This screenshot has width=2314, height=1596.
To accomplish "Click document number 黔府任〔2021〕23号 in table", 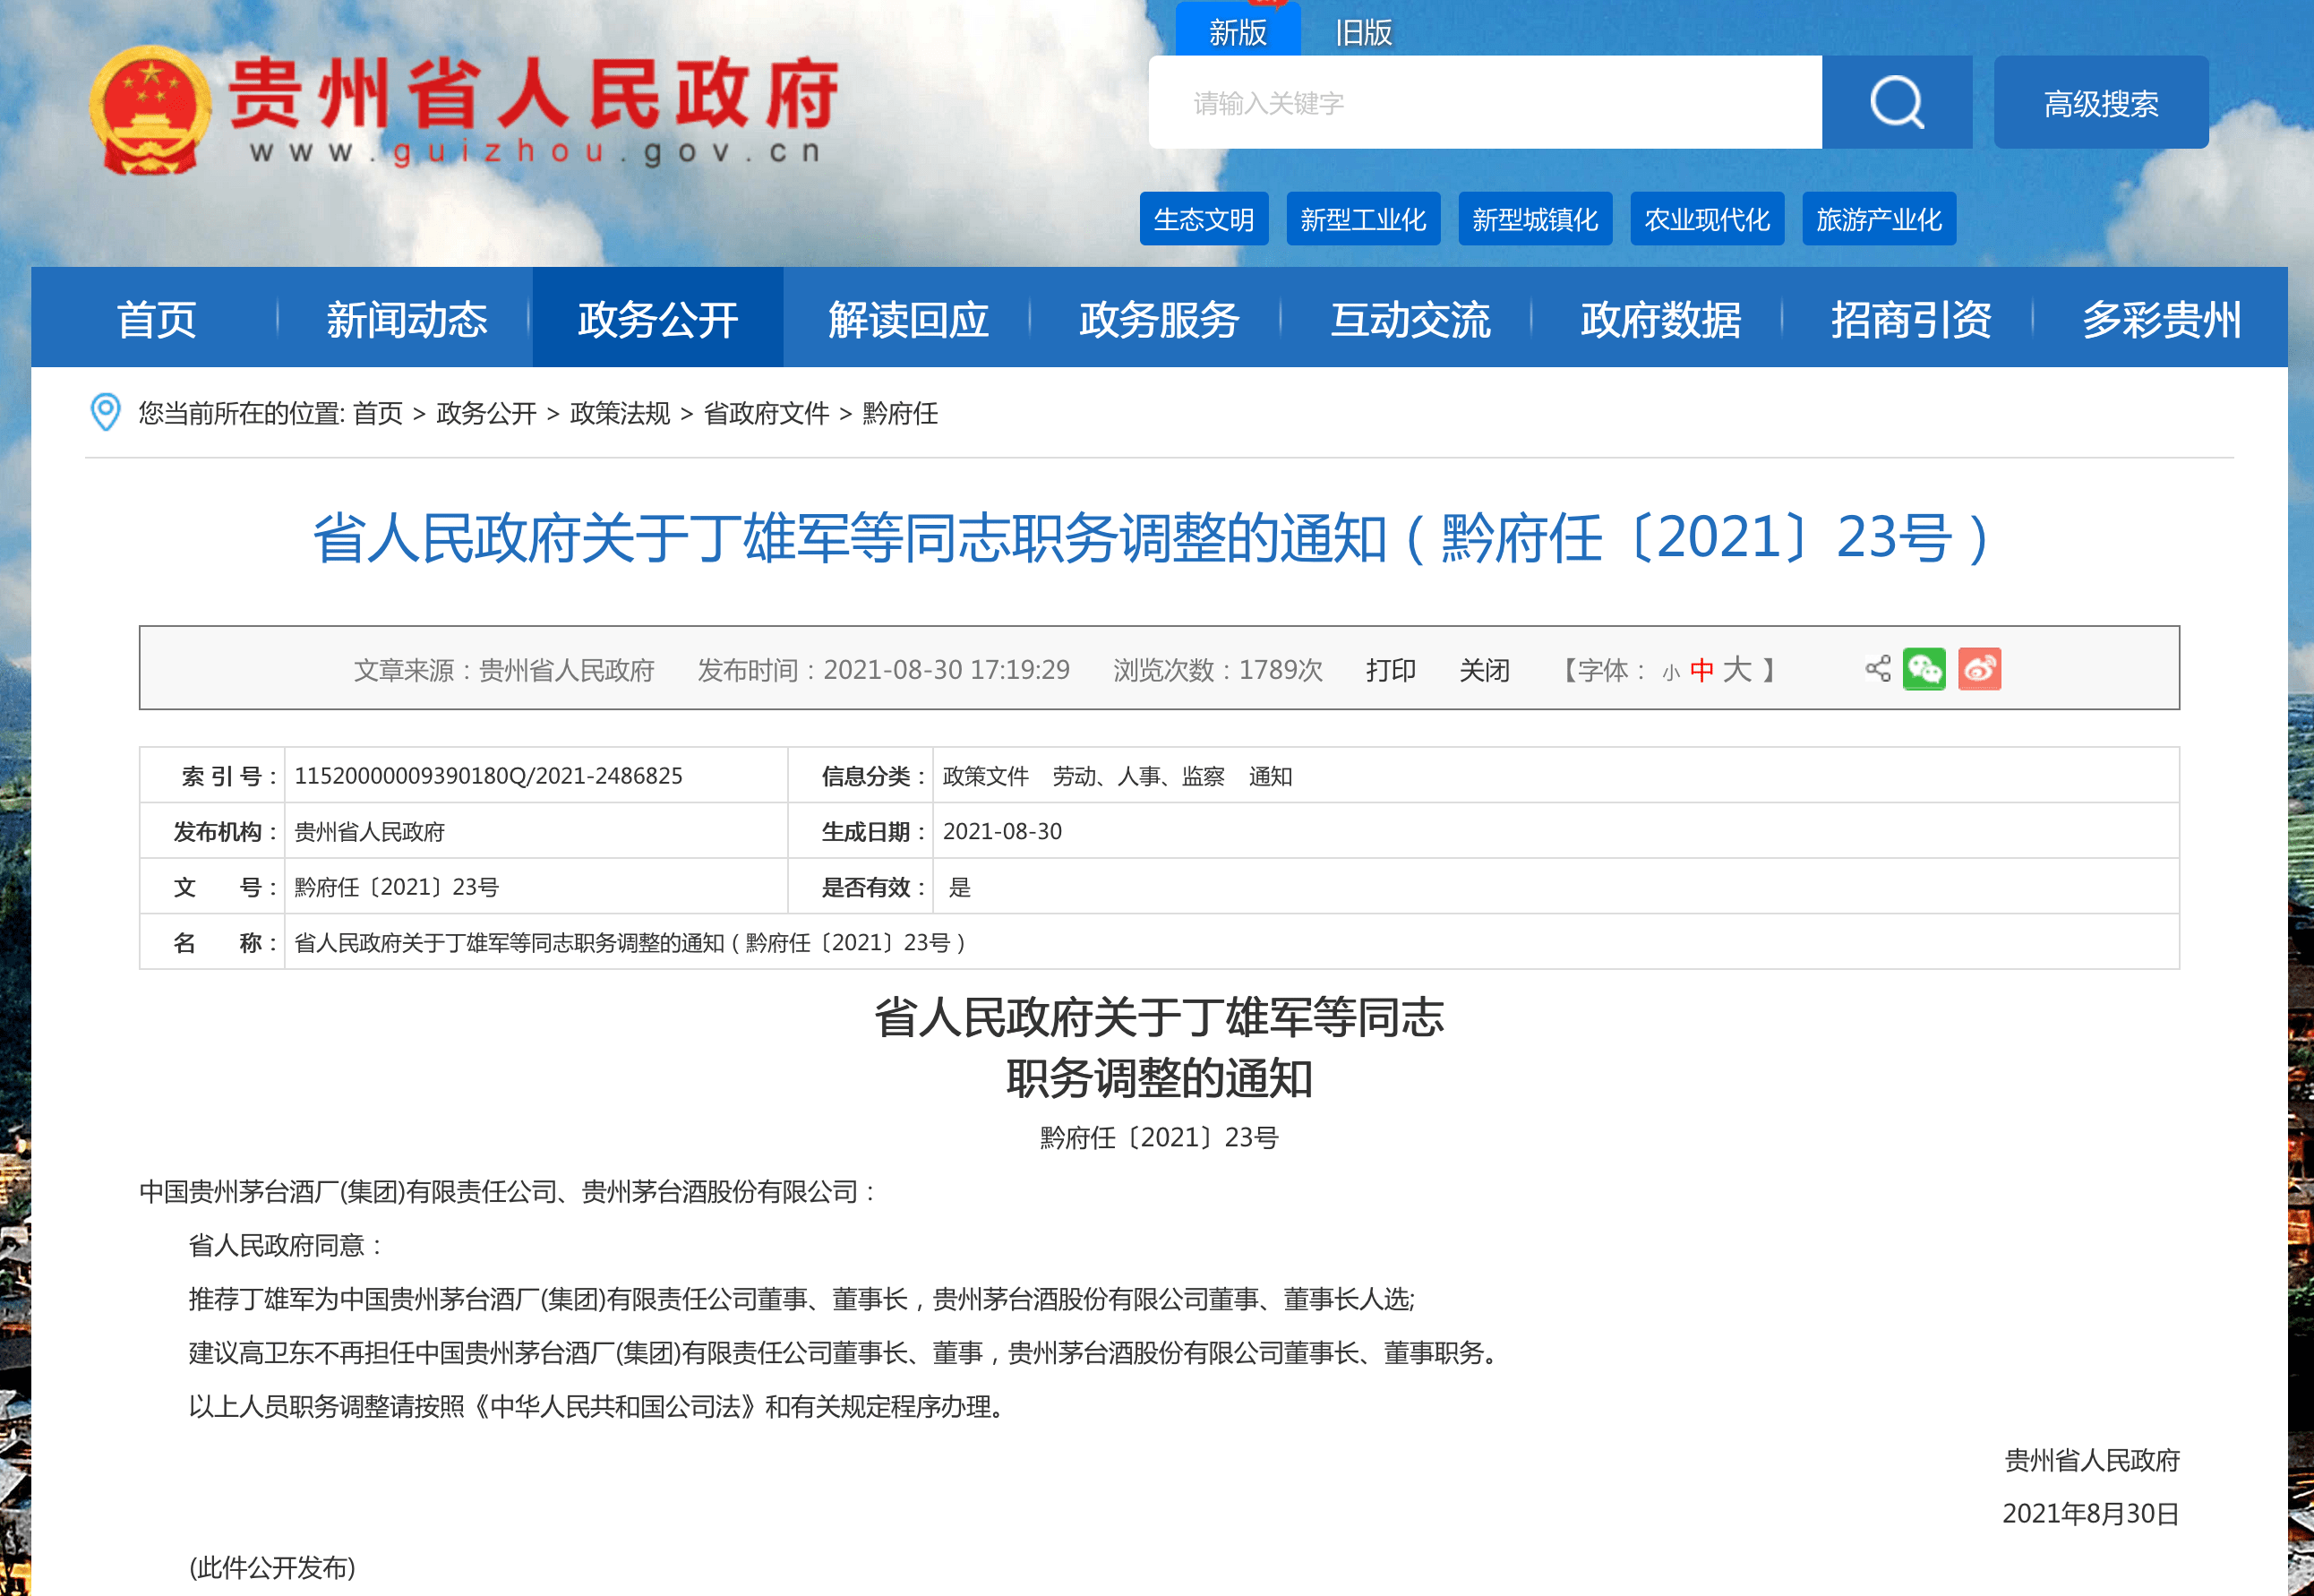I will [397, 887].
